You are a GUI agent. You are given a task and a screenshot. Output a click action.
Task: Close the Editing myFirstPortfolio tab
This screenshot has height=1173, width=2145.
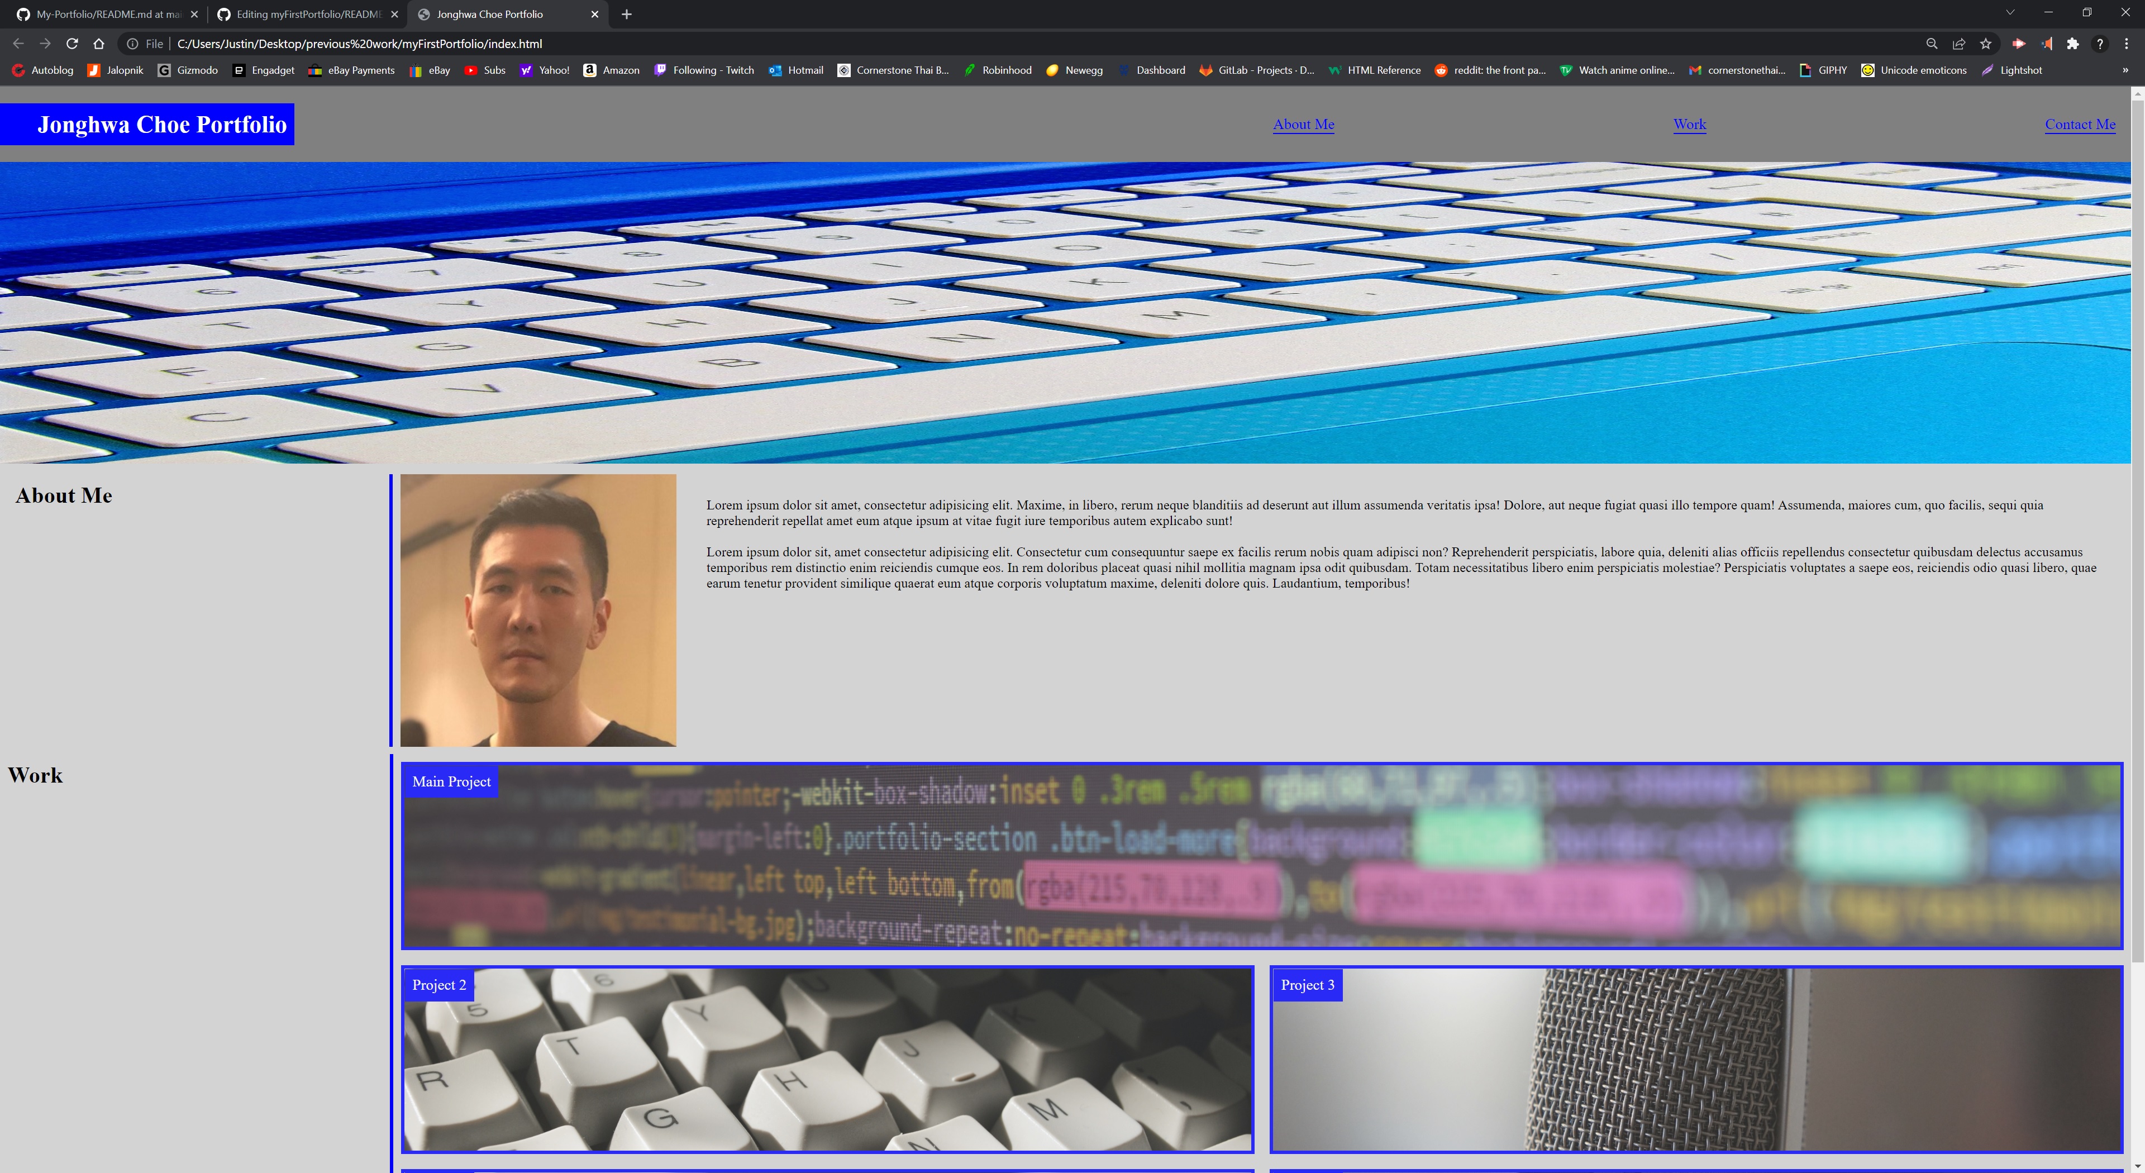pyautogui.click(x=395, y=14)
